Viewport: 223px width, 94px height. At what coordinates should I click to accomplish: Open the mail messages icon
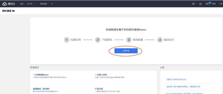(207, 4)
